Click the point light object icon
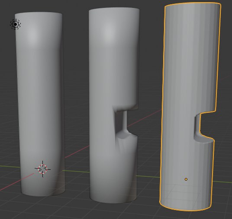 pyautogui.click(x=16, y=24)
